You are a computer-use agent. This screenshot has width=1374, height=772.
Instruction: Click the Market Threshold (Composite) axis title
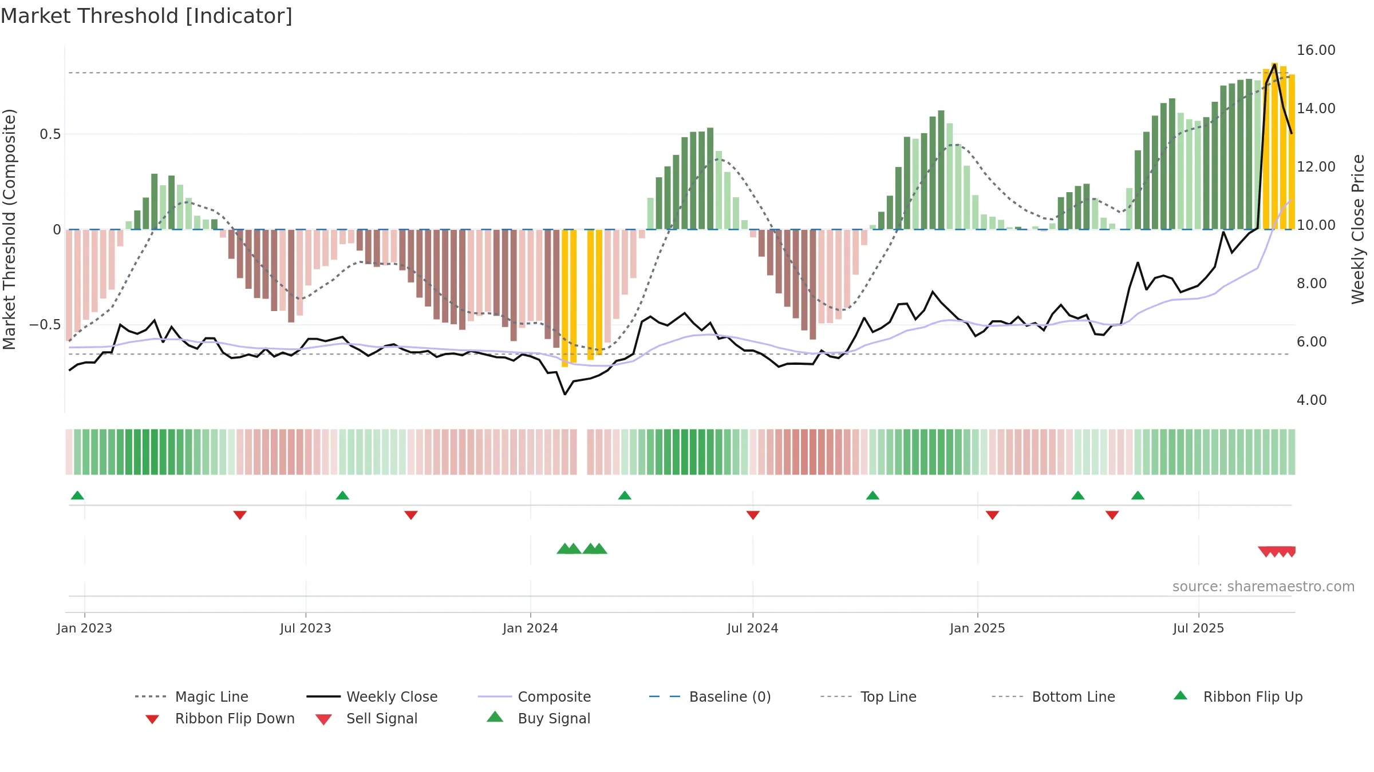click(9, 229)
